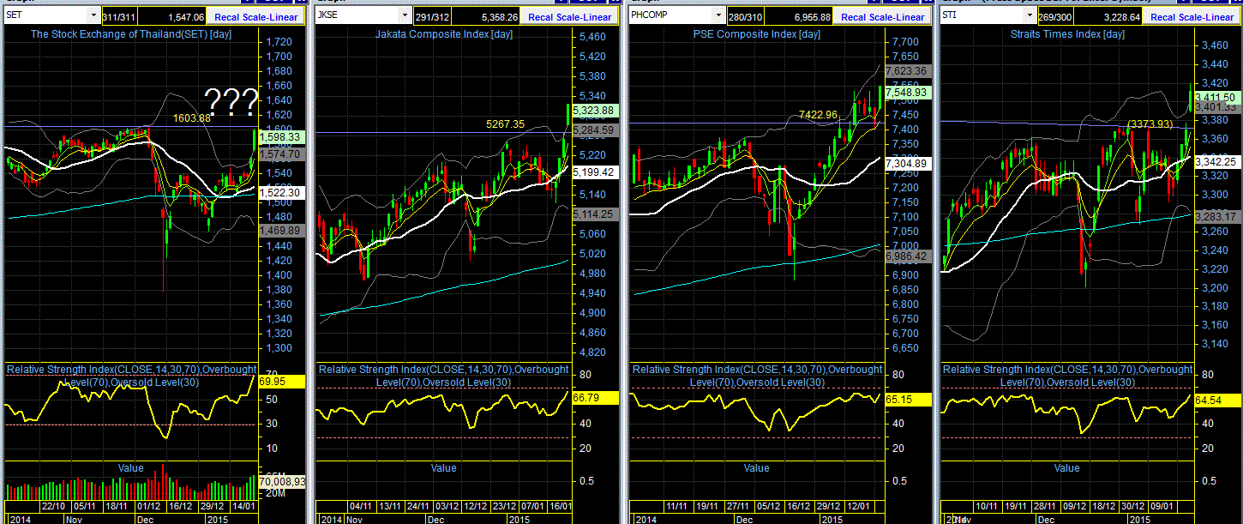Click the RSI indicator label in the SET chart
Screen dimensions: 1243x524
click(132, 375)
